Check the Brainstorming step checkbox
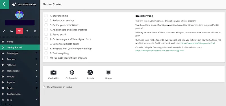 point(46,16)
